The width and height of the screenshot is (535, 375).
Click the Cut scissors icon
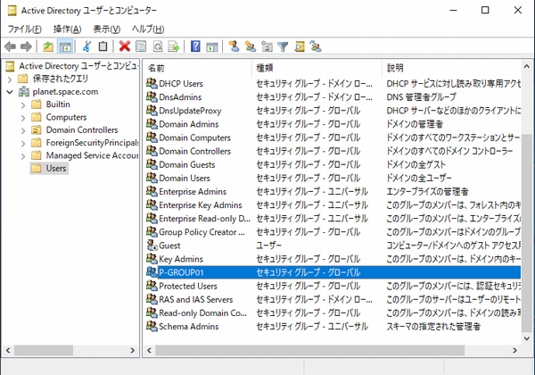pos(86,46)
